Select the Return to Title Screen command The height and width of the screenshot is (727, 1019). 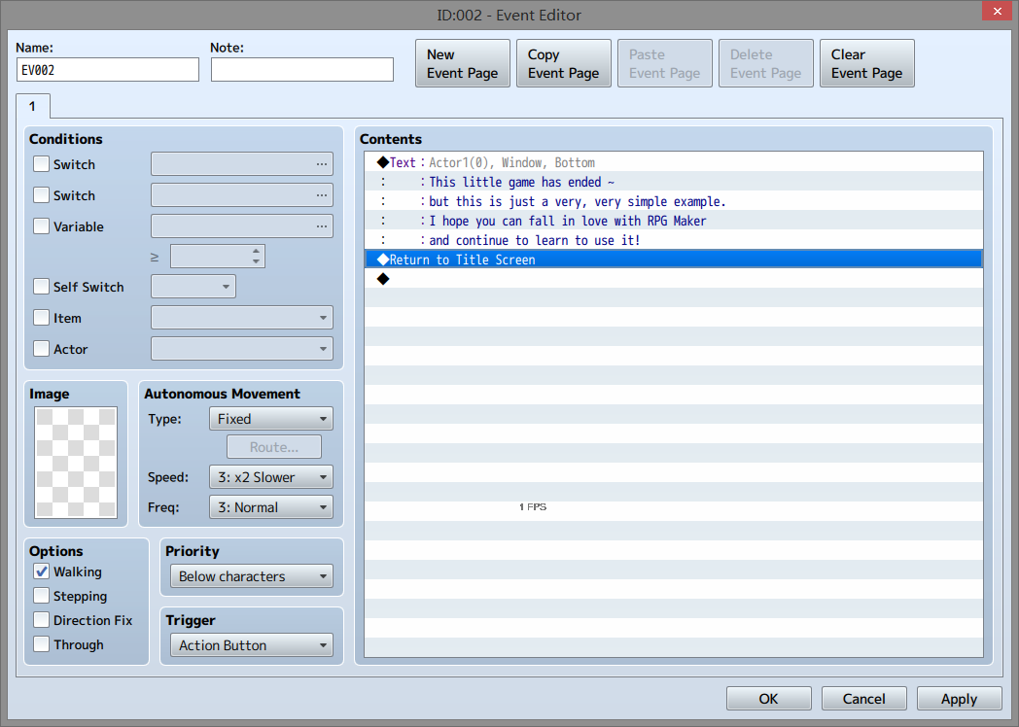(674, 260)
